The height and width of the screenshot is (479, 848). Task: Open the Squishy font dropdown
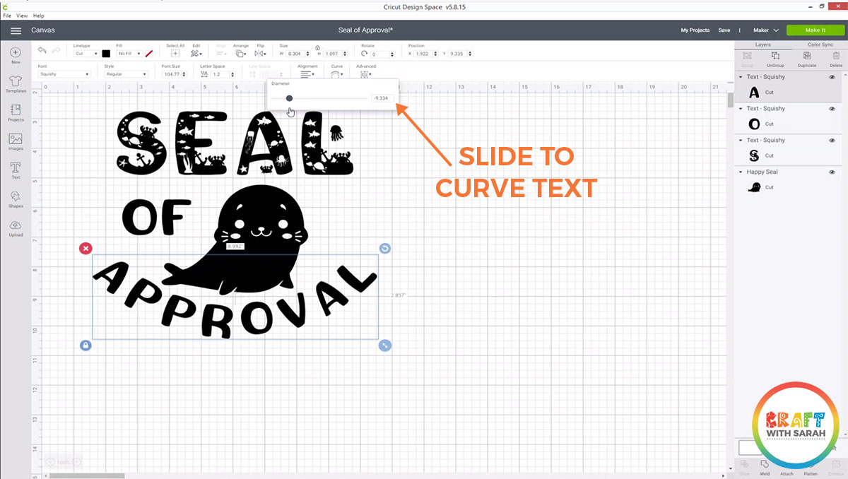64,73
